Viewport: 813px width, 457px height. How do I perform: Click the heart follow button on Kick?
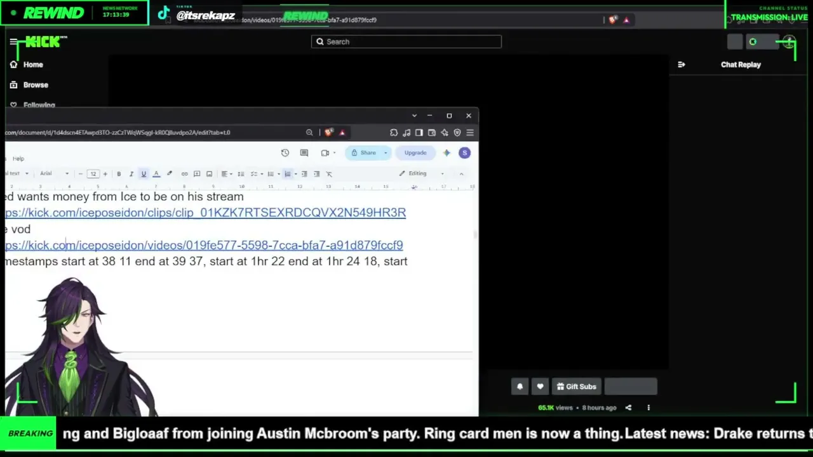pos(541,387)
